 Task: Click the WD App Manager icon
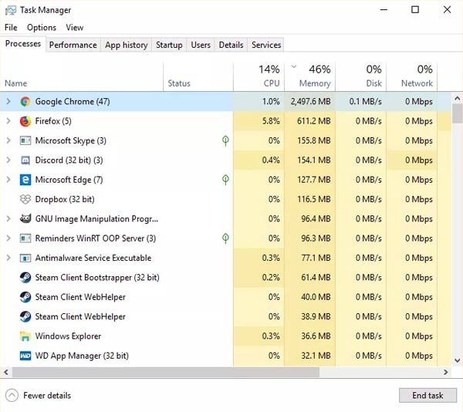(x=25, y=356)
